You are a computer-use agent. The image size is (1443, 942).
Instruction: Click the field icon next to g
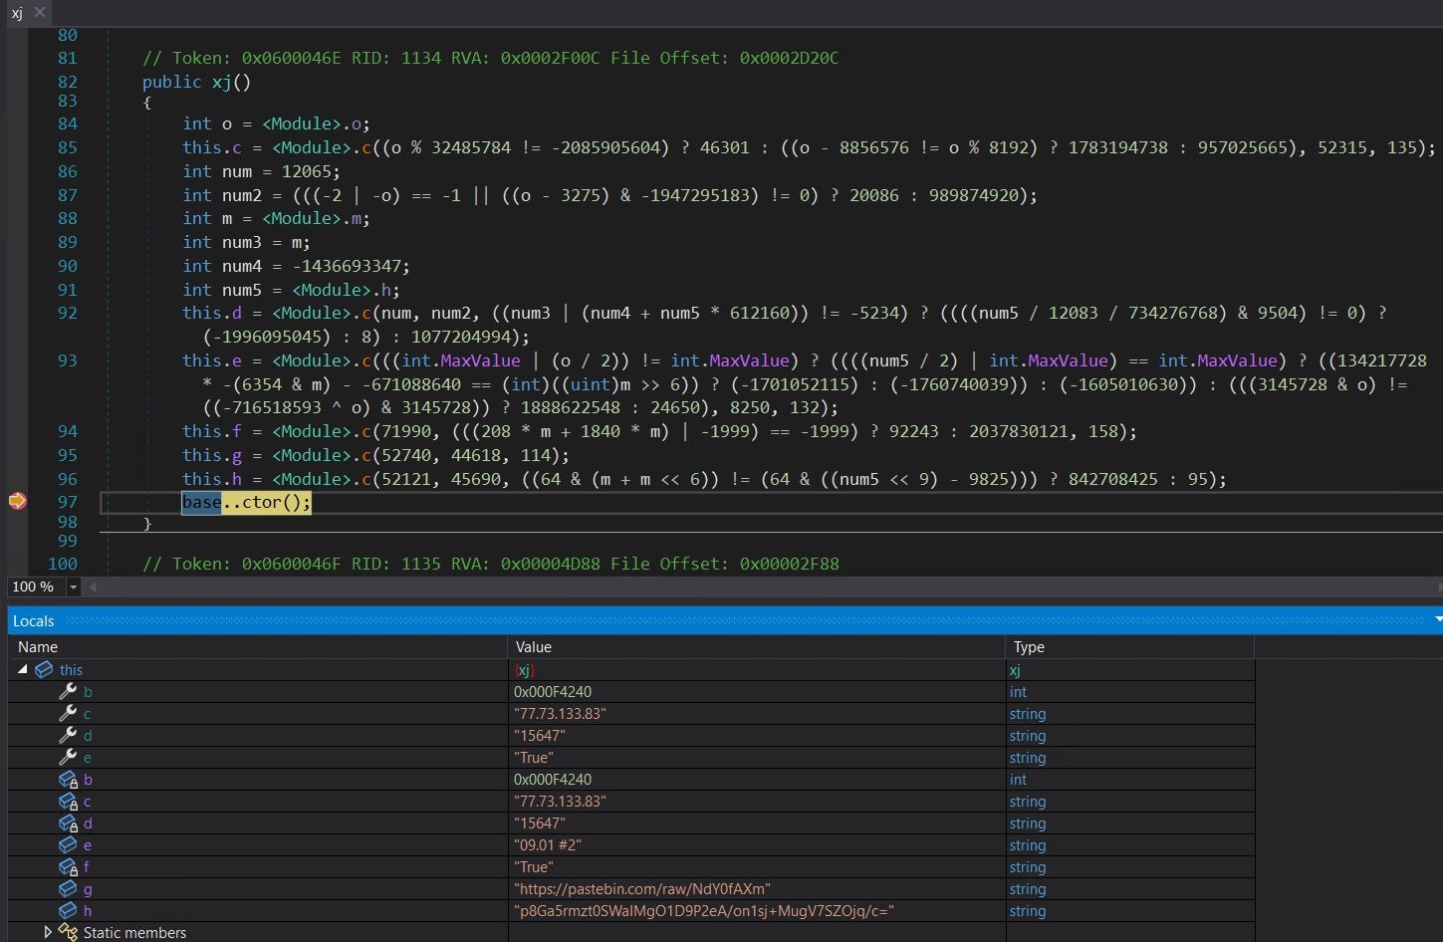tap(68, 888)
